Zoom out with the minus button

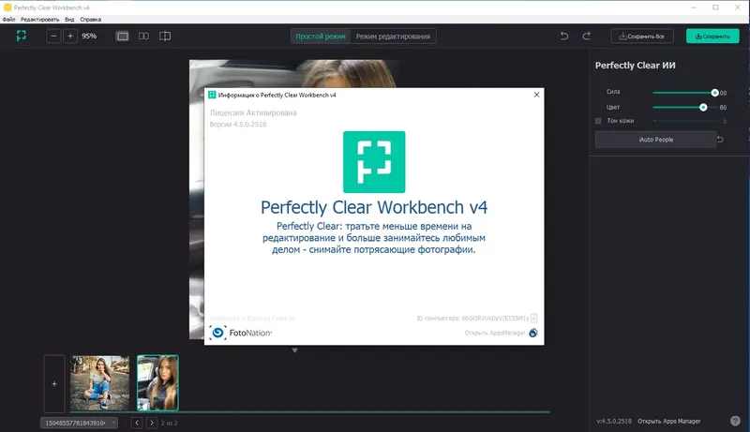[x=53, y=36]
